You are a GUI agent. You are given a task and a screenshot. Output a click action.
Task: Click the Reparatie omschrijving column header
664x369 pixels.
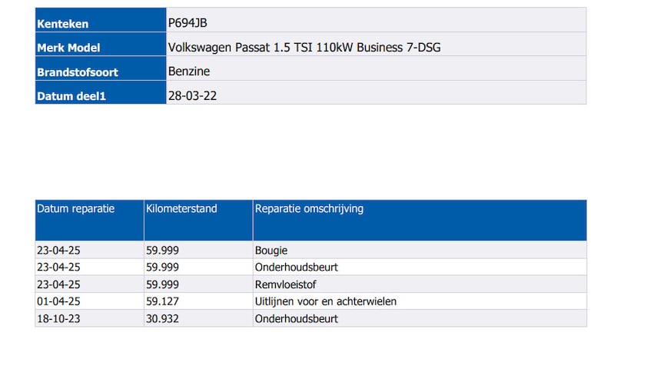point(310,209)
